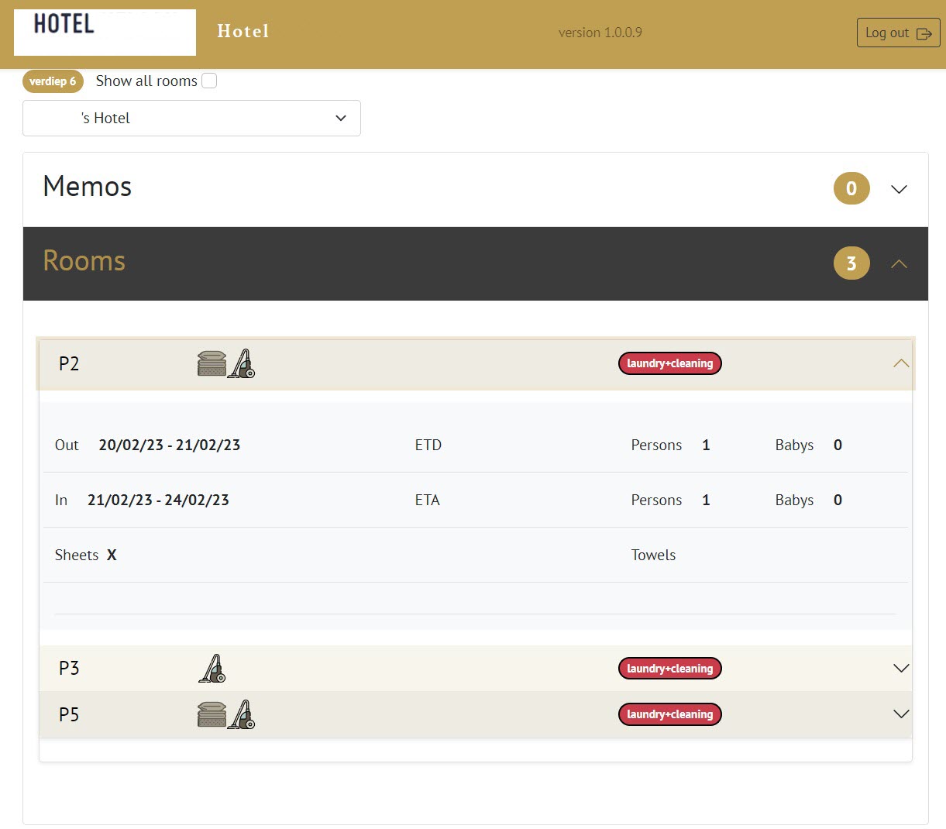Click the vacuum cleaner icon for room P3
946x829 pixels.
(x=212, y=669)
